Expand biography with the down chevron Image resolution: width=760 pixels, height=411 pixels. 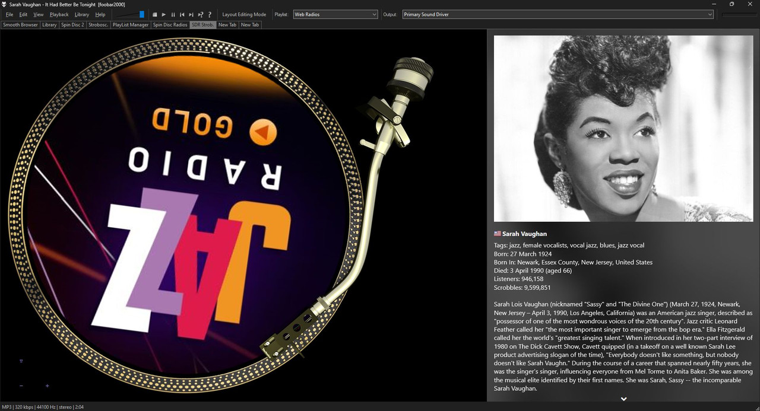[x=623, y=399]
